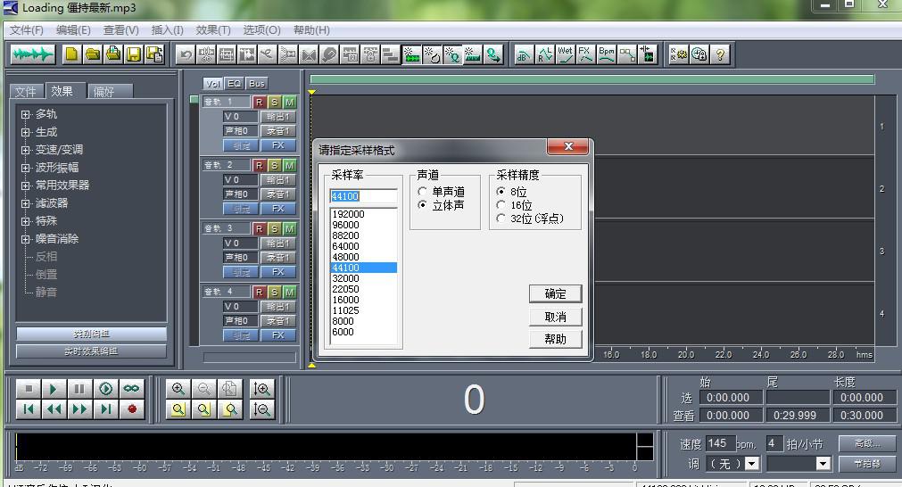
Task: Click the Bpm toolbar icon
Action: [x=607, y=54]
